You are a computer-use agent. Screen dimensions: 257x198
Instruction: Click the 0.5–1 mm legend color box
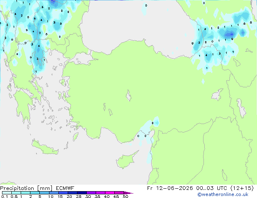[x=16, y=193]
